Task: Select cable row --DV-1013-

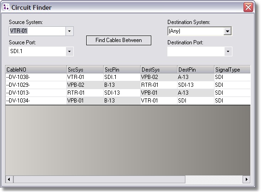Action: click(x=128, y=93)
